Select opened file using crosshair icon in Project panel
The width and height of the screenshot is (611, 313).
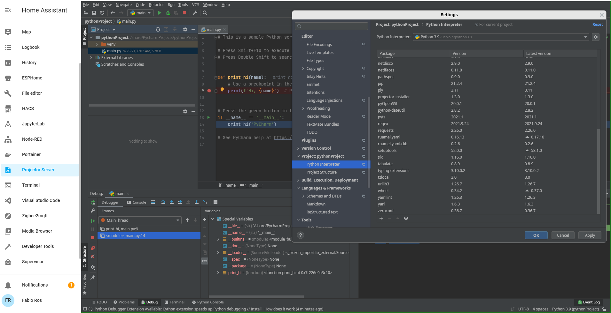158,29
